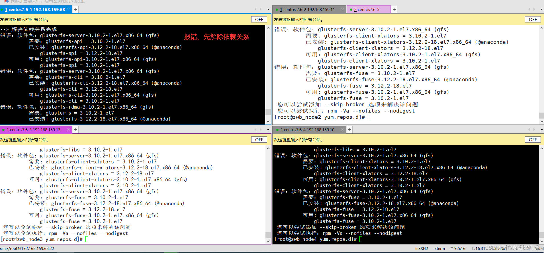Image resolution: width=544 pixels, height=253 pixels.
Task: Click next-tab arrow in centos7.6-1 pane
Action: tap(260, 9)
